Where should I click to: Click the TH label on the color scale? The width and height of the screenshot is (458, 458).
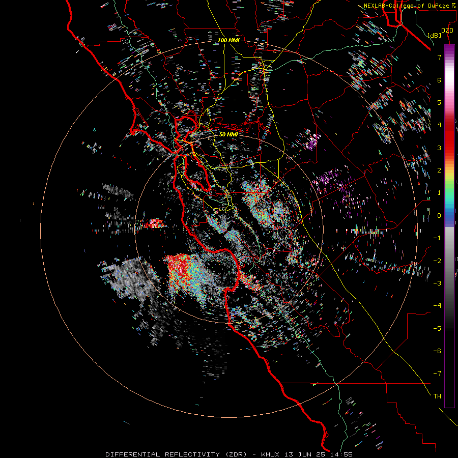point(437,396)
